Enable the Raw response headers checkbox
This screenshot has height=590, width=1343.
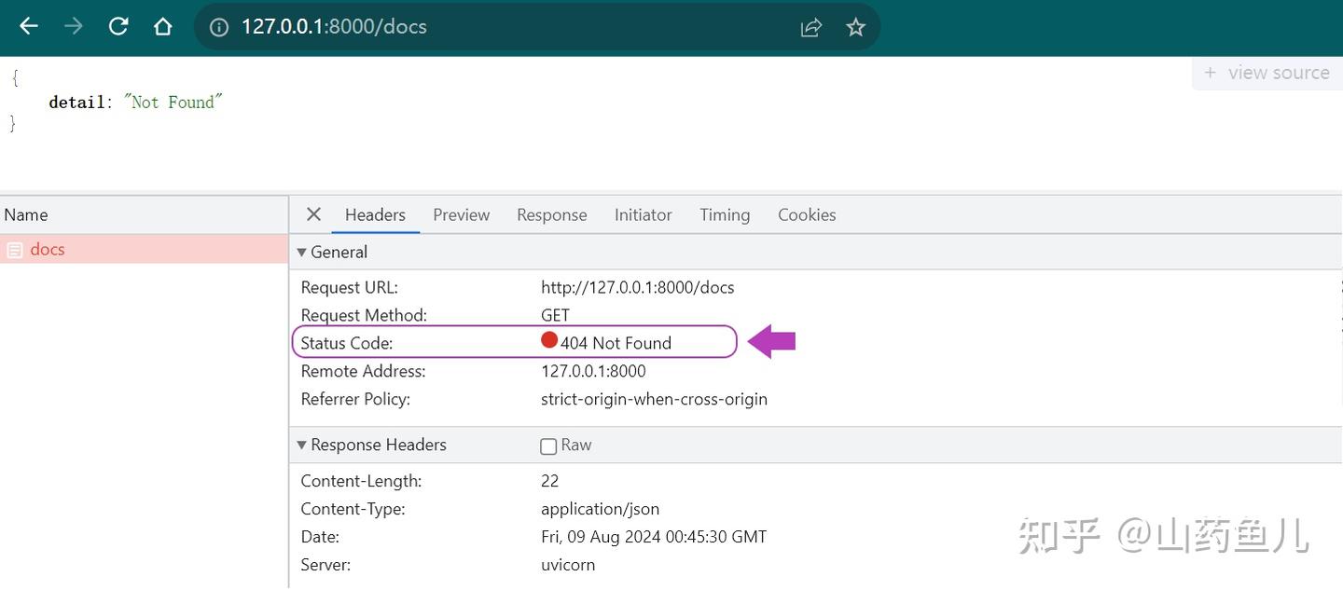tap(548, 446)
